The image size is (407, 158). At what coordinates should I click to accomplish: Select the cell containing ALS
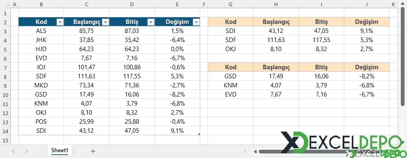(x=41, y=31)
